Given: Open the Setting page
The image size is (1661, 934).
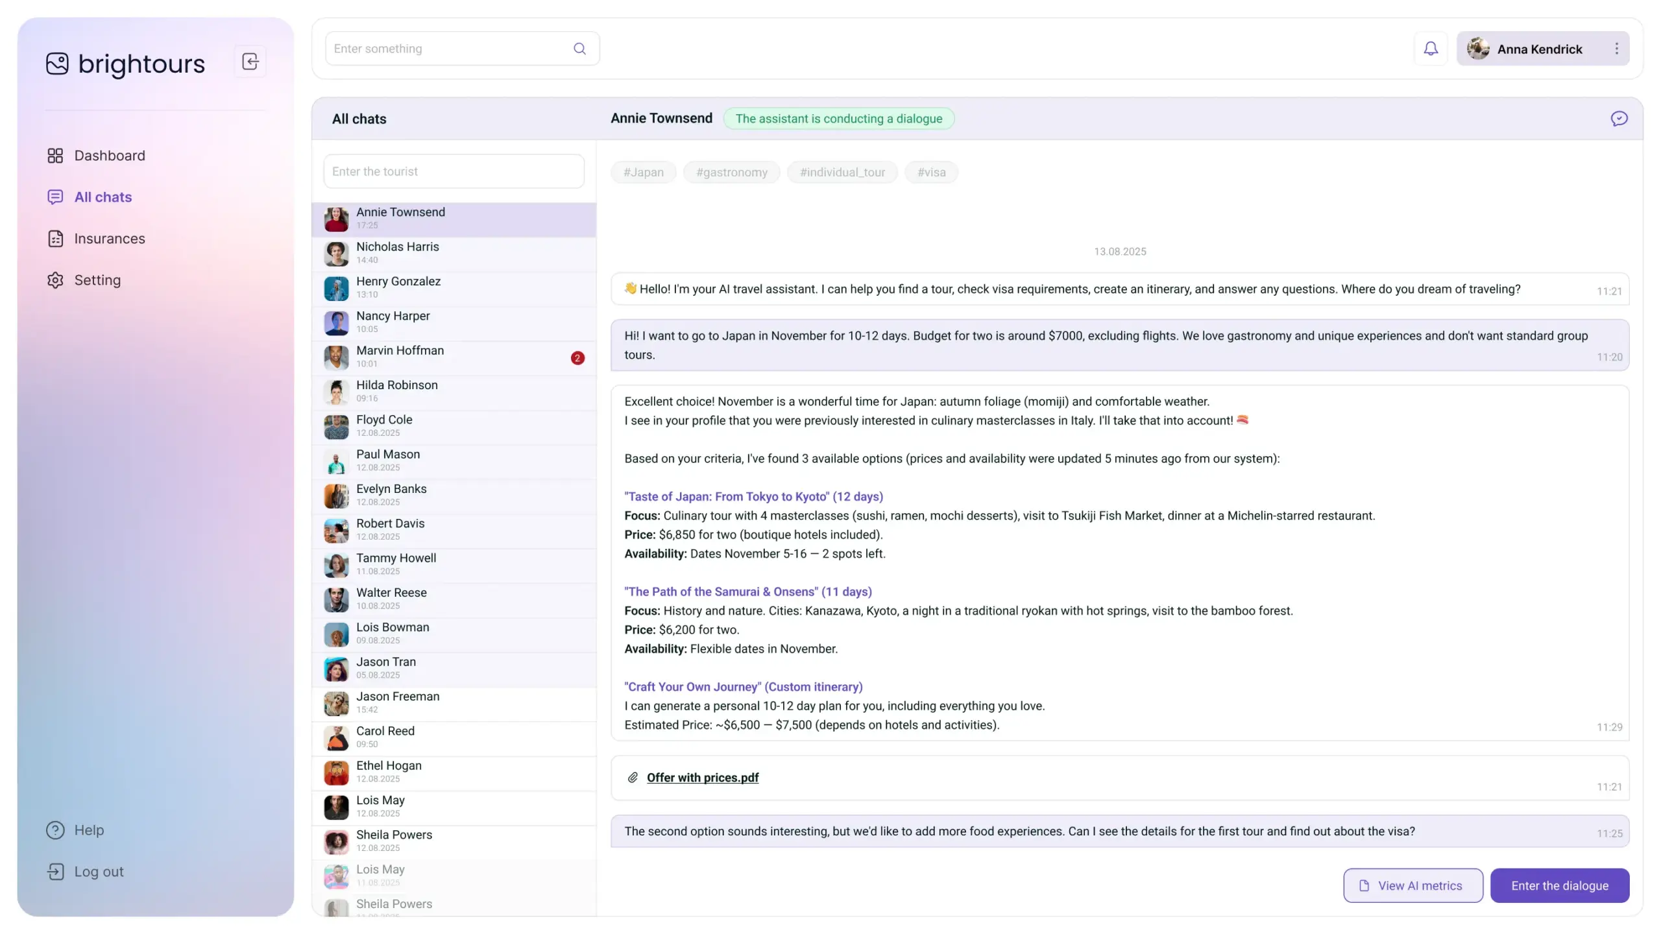Looking at the screenshot, I should (97, 280).
